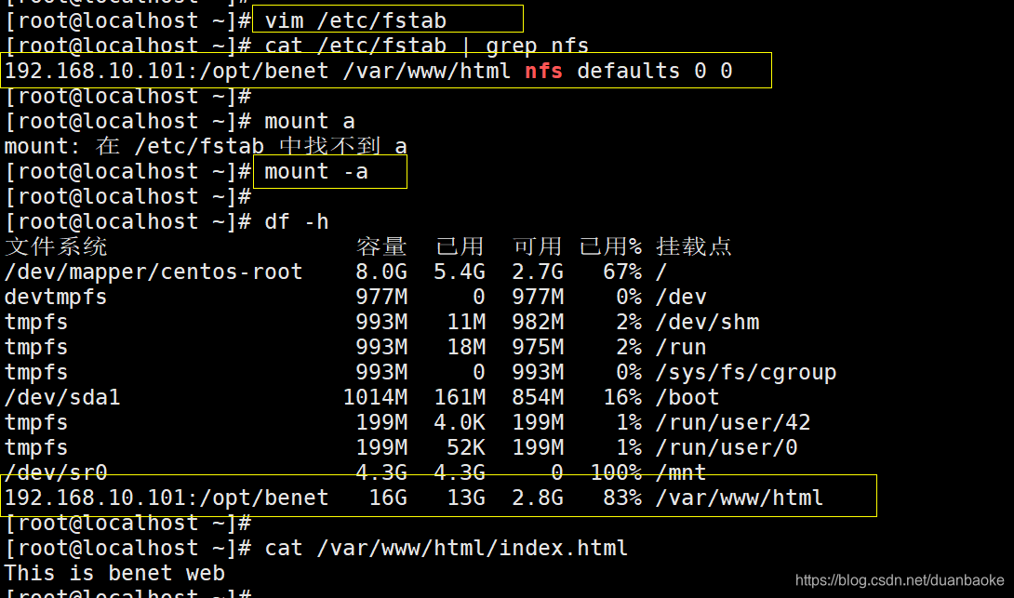This screenshot has width=1014, height=598.
Task: Click '/dev/mapper/centos-root' filesystem name
Action: tap(153, 272)
